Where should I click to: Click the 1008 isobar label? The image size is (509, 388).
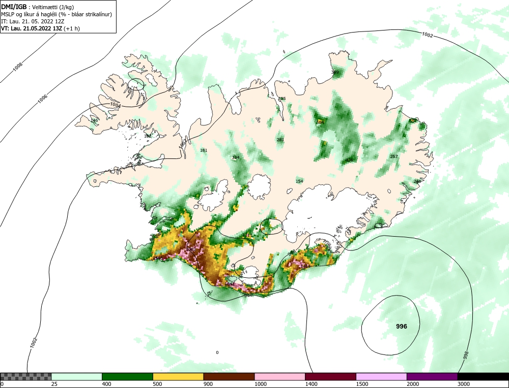point(18,67)
